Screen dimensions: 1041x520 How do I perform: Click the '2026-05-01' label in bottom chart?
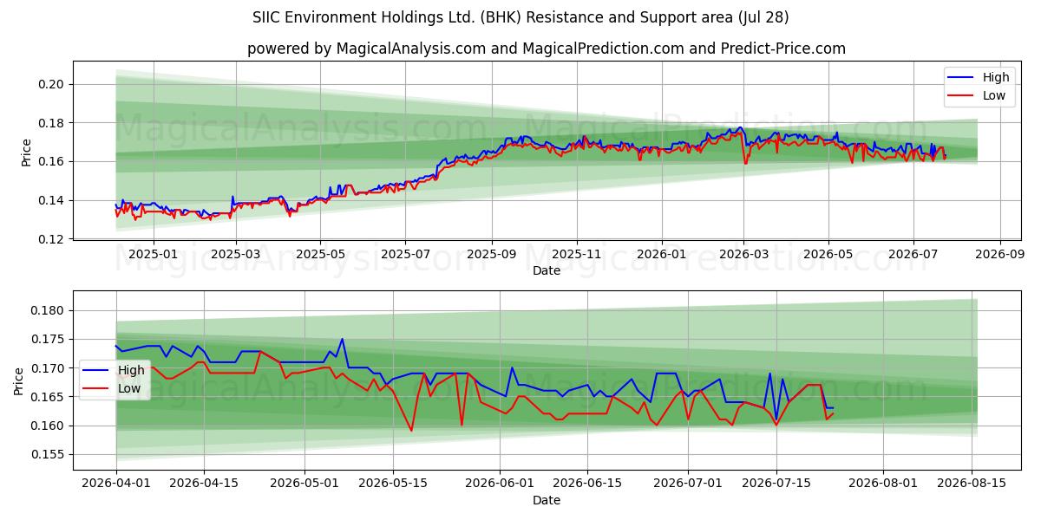[304, 485]
